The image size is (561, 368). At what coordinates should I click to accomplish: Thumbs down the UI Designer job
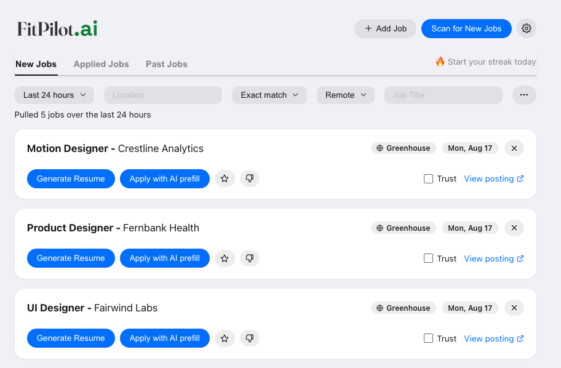coord(250,338)
